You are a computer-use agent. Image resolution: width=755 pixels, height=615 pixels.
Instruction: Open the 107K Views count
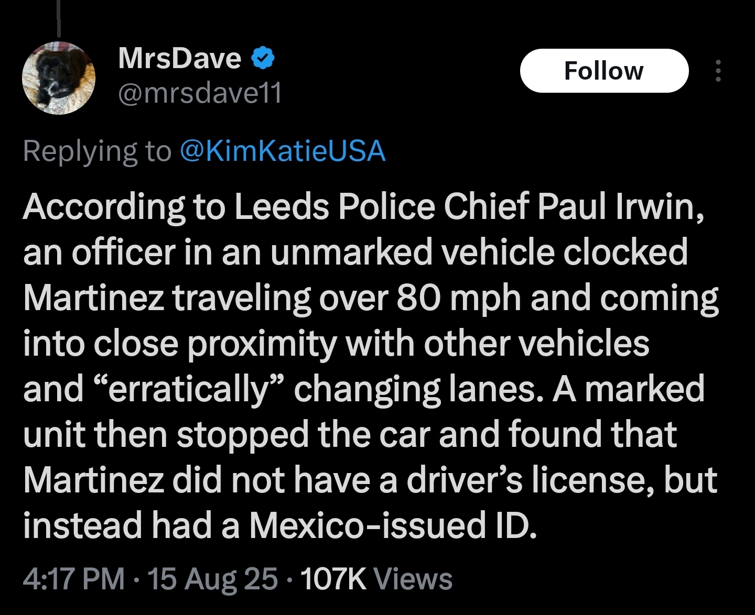376,579
